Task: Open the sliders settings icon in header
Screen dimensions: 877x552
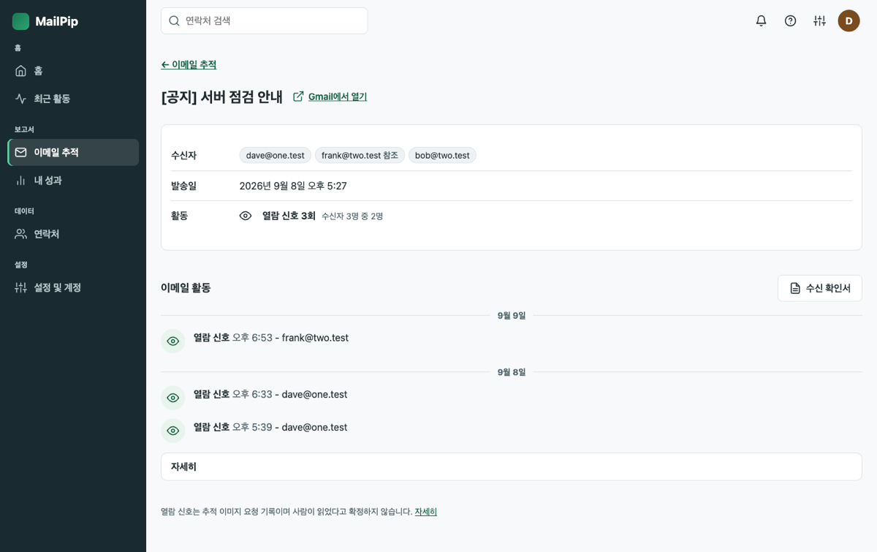Action: pos(819,20)
